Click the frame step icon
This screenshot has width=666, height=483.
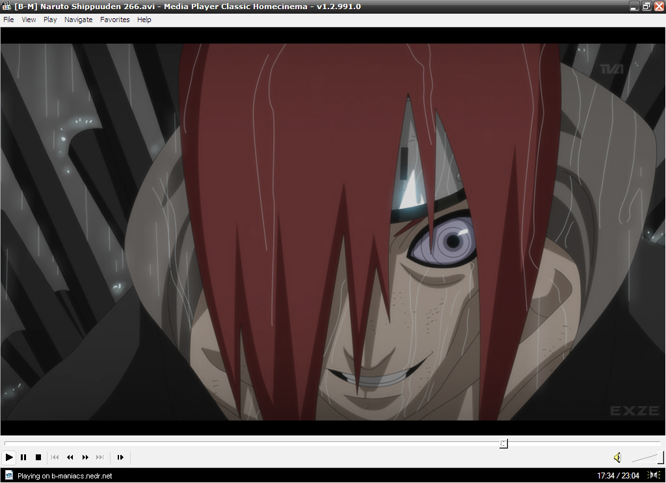click(120, 458)
